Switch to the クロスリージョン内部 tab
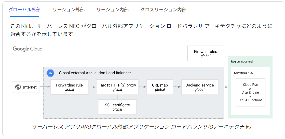The width and height of the screenshot is (285, 139). (x=164, y=10)
